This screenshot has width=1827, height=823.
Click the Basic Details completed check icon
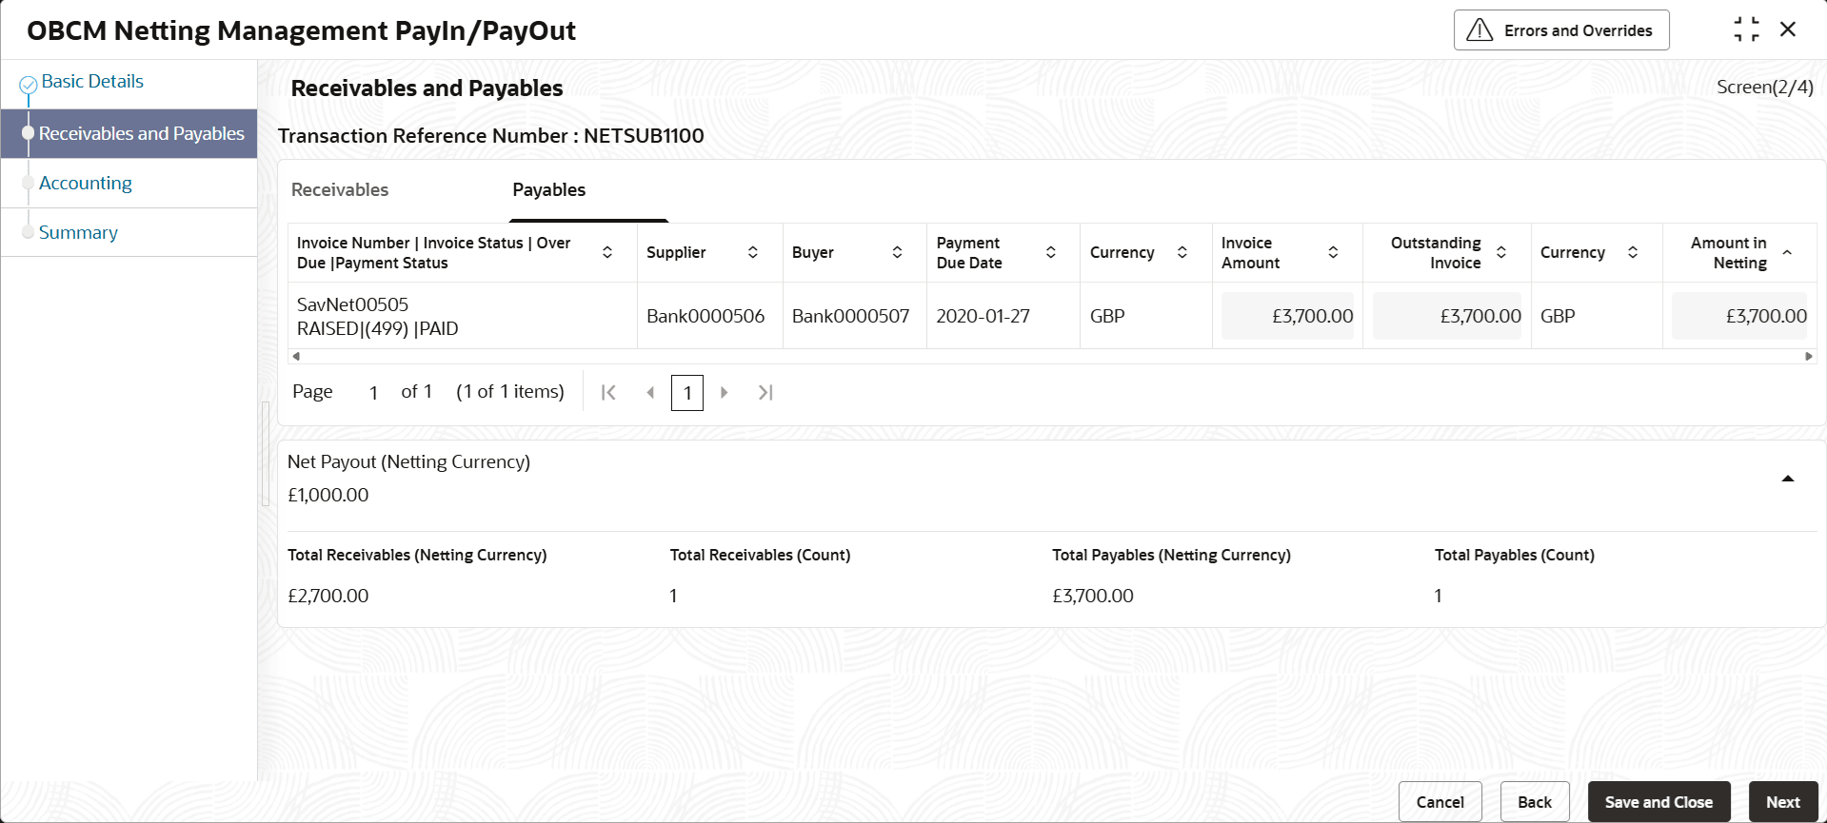(x=29, y=86)
